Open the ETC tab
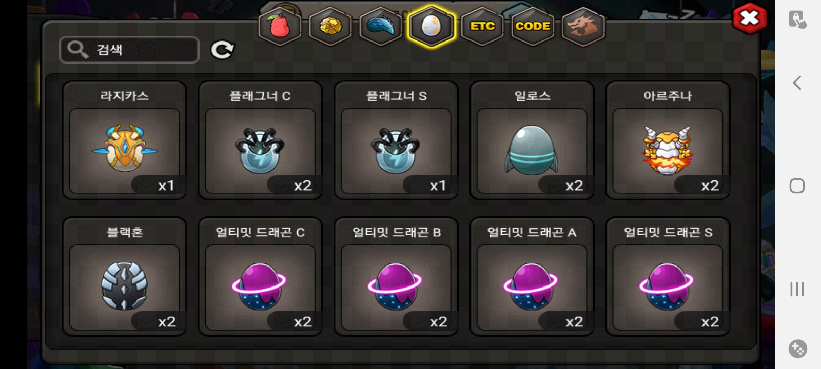Image resolution: width=821 pixels, height=369 pixels. tap(482, 26)
